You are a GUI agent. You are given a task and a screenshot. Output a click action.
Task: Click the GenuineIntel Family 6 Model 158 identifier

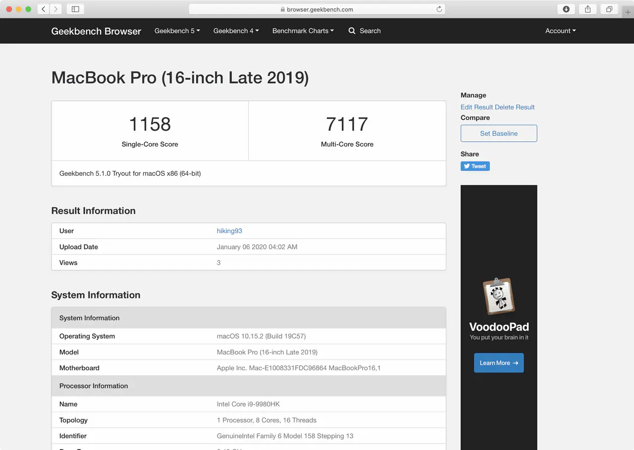tap(285, 436)
